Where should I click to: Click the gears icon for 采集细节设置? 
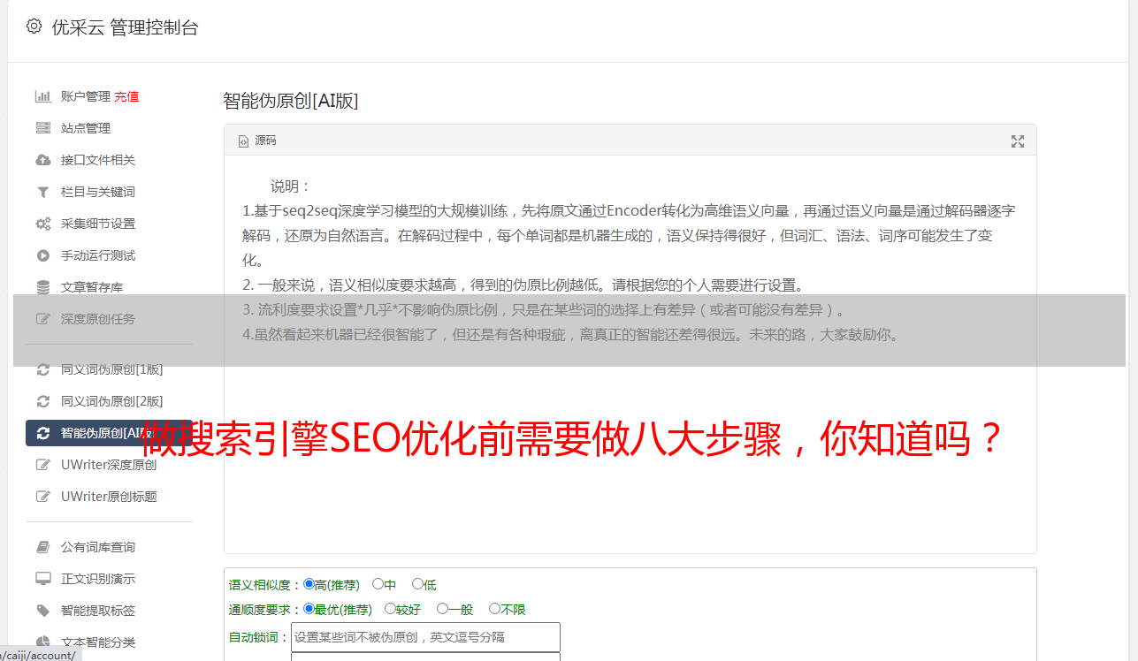(x=42, y=224)
